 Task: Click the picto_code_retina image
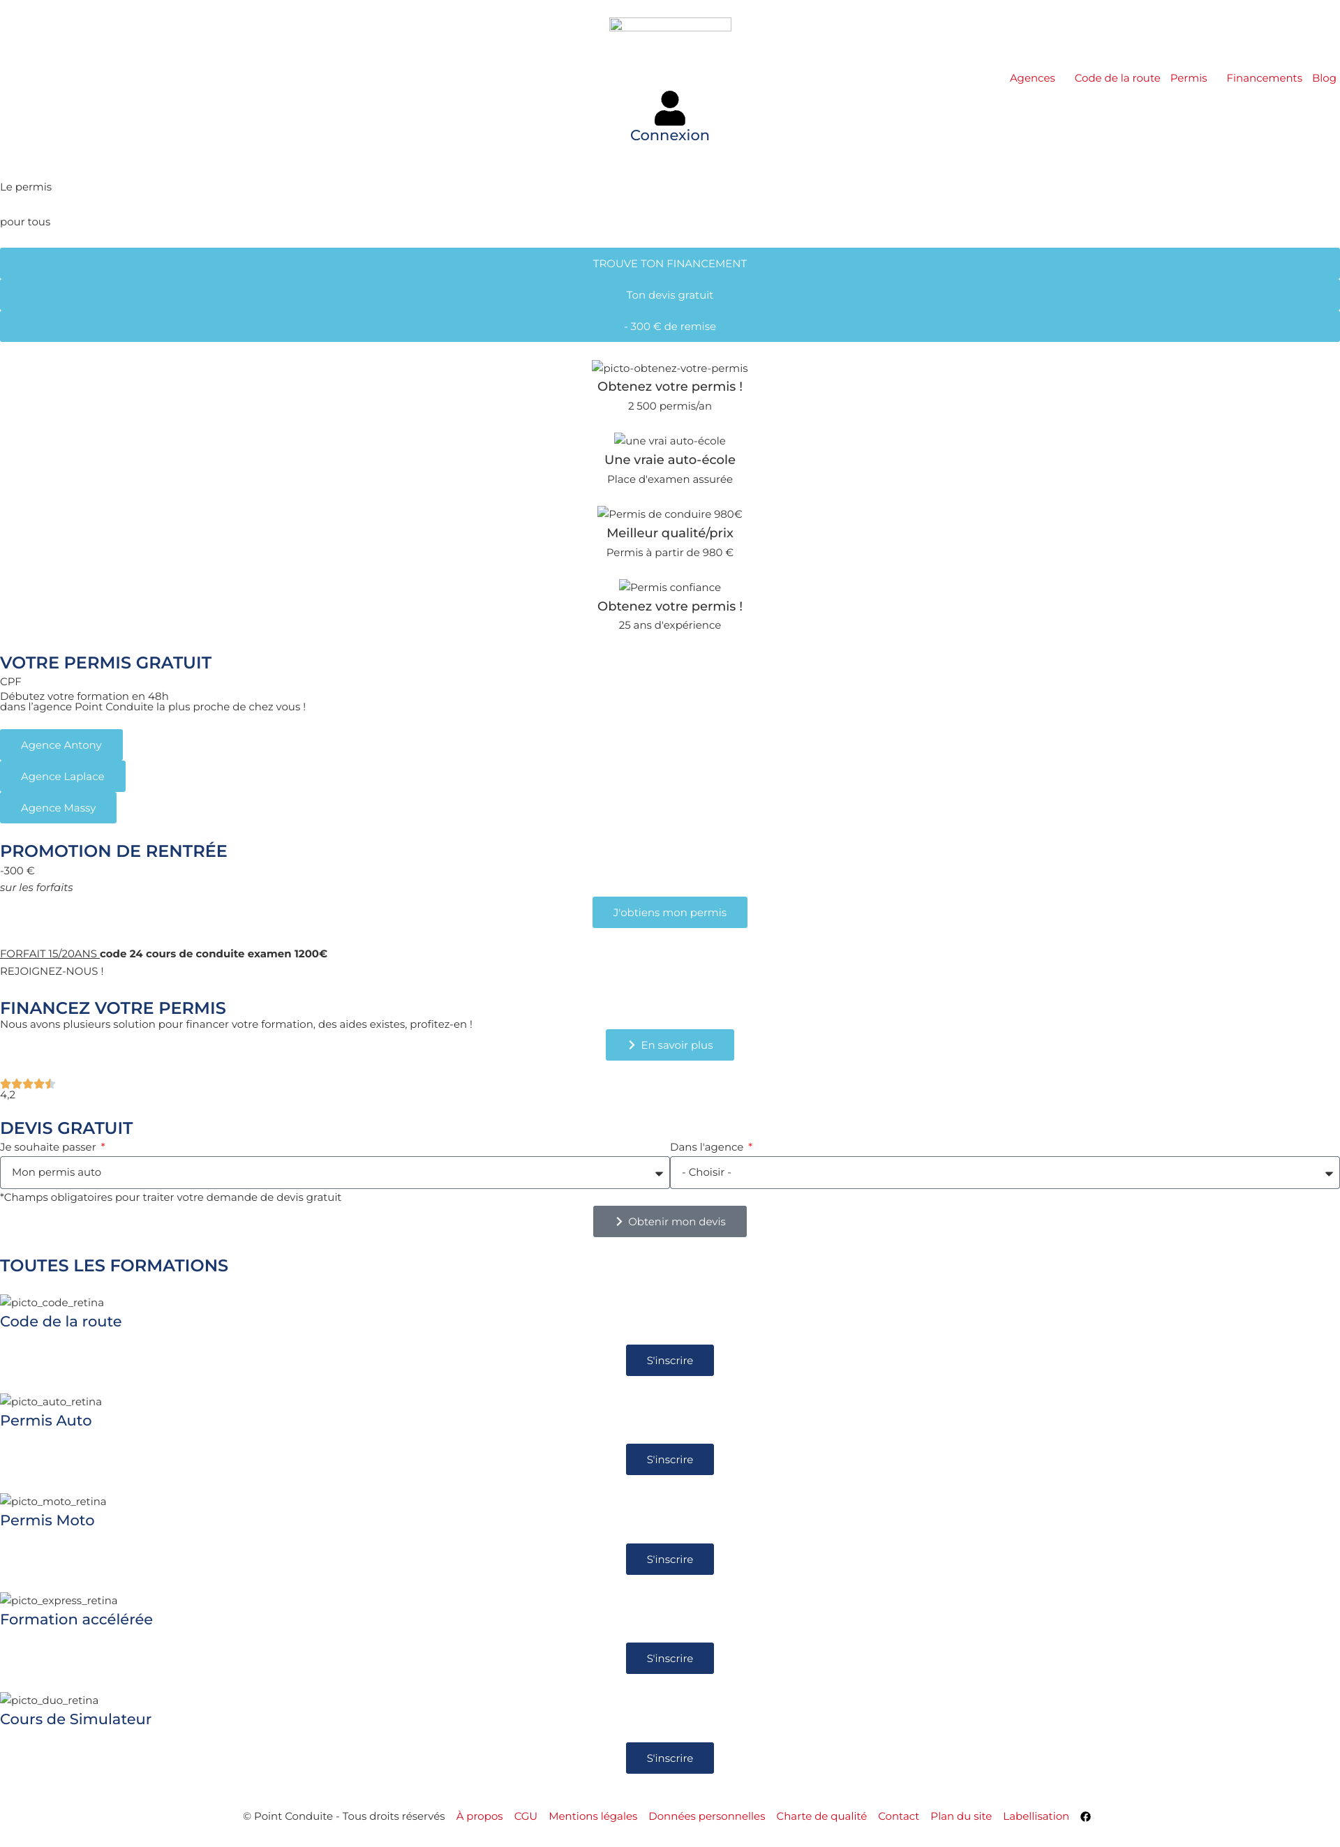pyautogui.click(x=52, y=1302)
